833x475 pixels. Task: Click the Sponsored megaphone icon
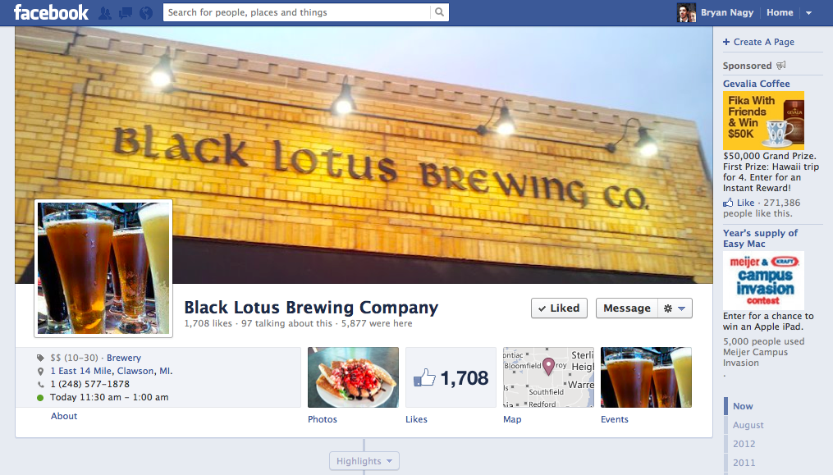[781, 66]
